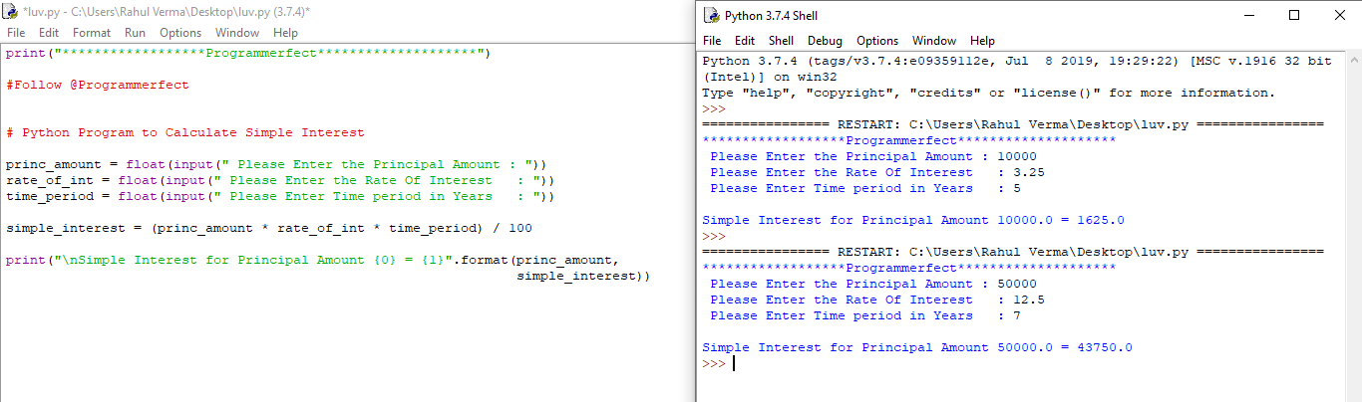Click the rate_of_int input line in editor
Image resolution: width=1362 pixels, height=402 pixels.
[280, 181]
